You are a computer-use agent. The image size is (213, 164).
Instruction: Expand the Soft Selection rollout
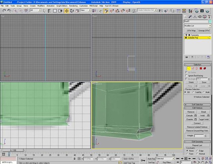point(198,104)
